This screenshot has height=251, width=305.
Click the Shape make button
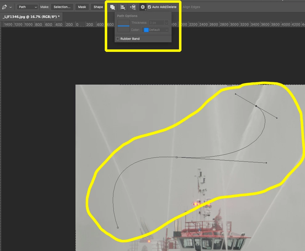tap(98, 7)
